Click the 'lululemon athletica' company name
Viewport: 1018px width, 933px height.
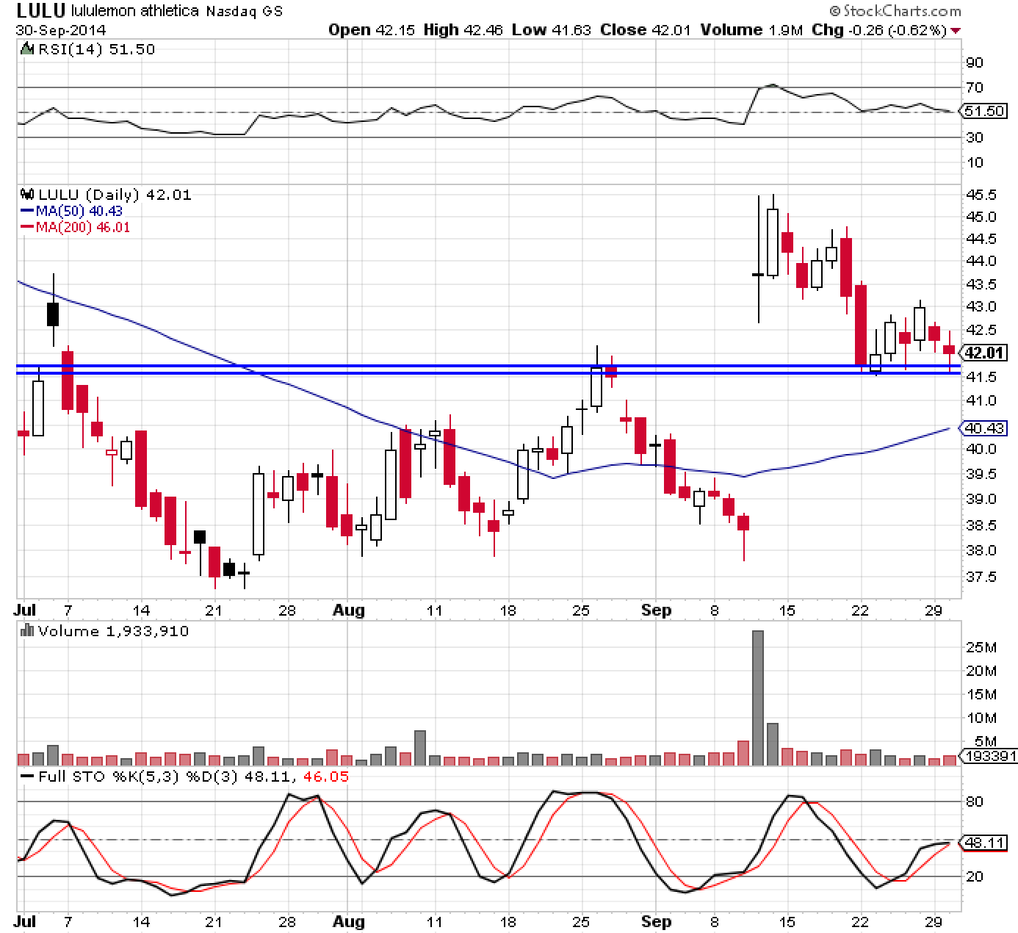point(134,11)
